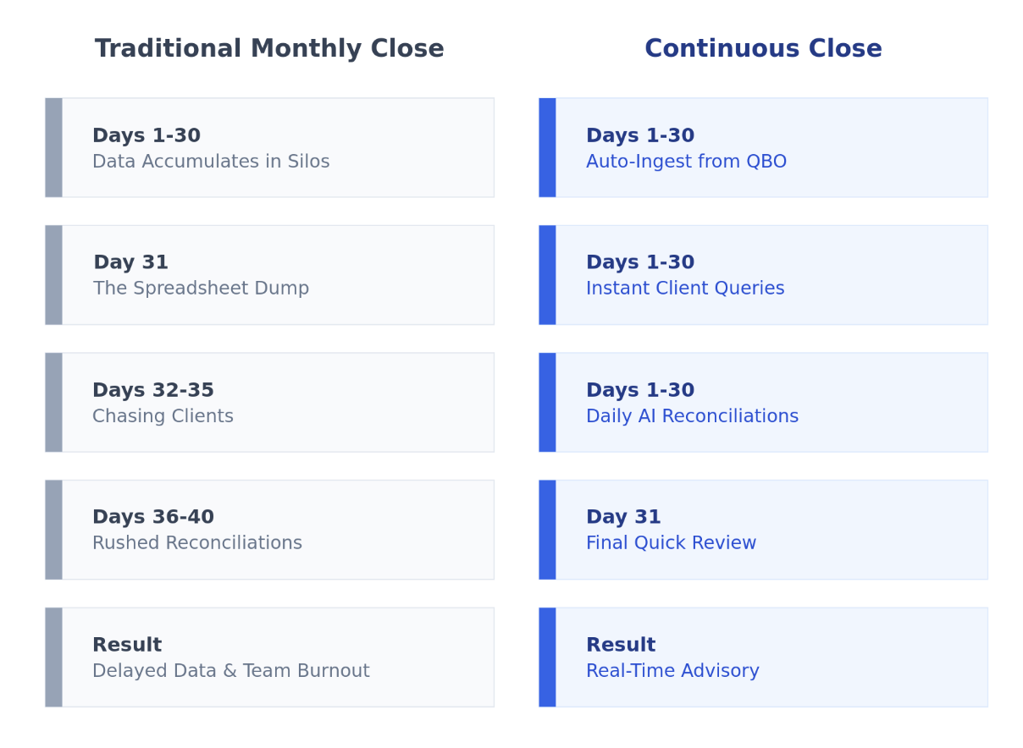The image size is (1023, 748).
Task: Click gray accent bar beside Delayed Data result
Action: 53,657
